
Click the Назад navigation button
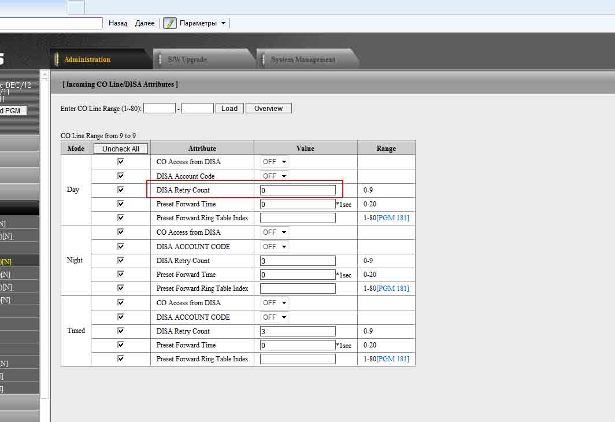click(118, 23)
